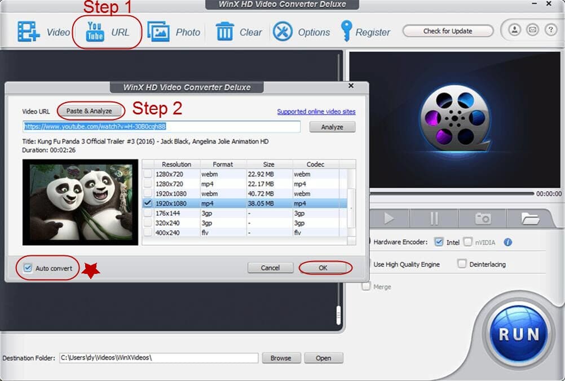Click the blue RUN button
565x381 pixels.
(x=519, y=334)
